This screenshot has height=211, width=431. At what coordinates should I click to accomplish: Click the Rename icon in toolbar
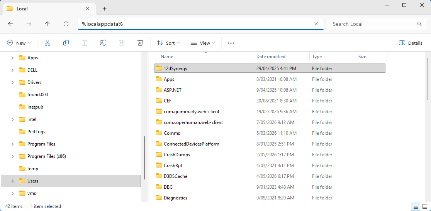103,43
